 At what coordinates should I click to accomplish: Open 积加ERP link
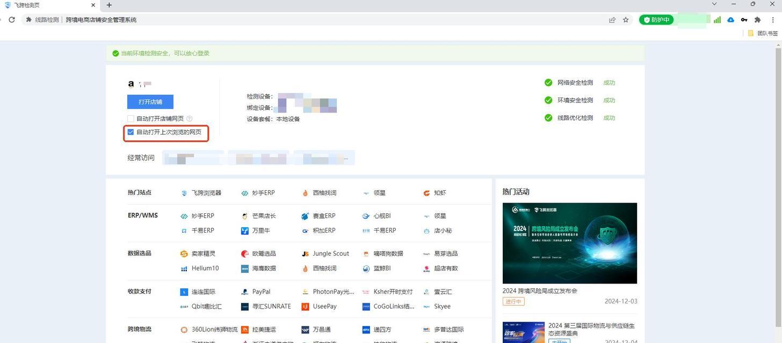(319, 230)
